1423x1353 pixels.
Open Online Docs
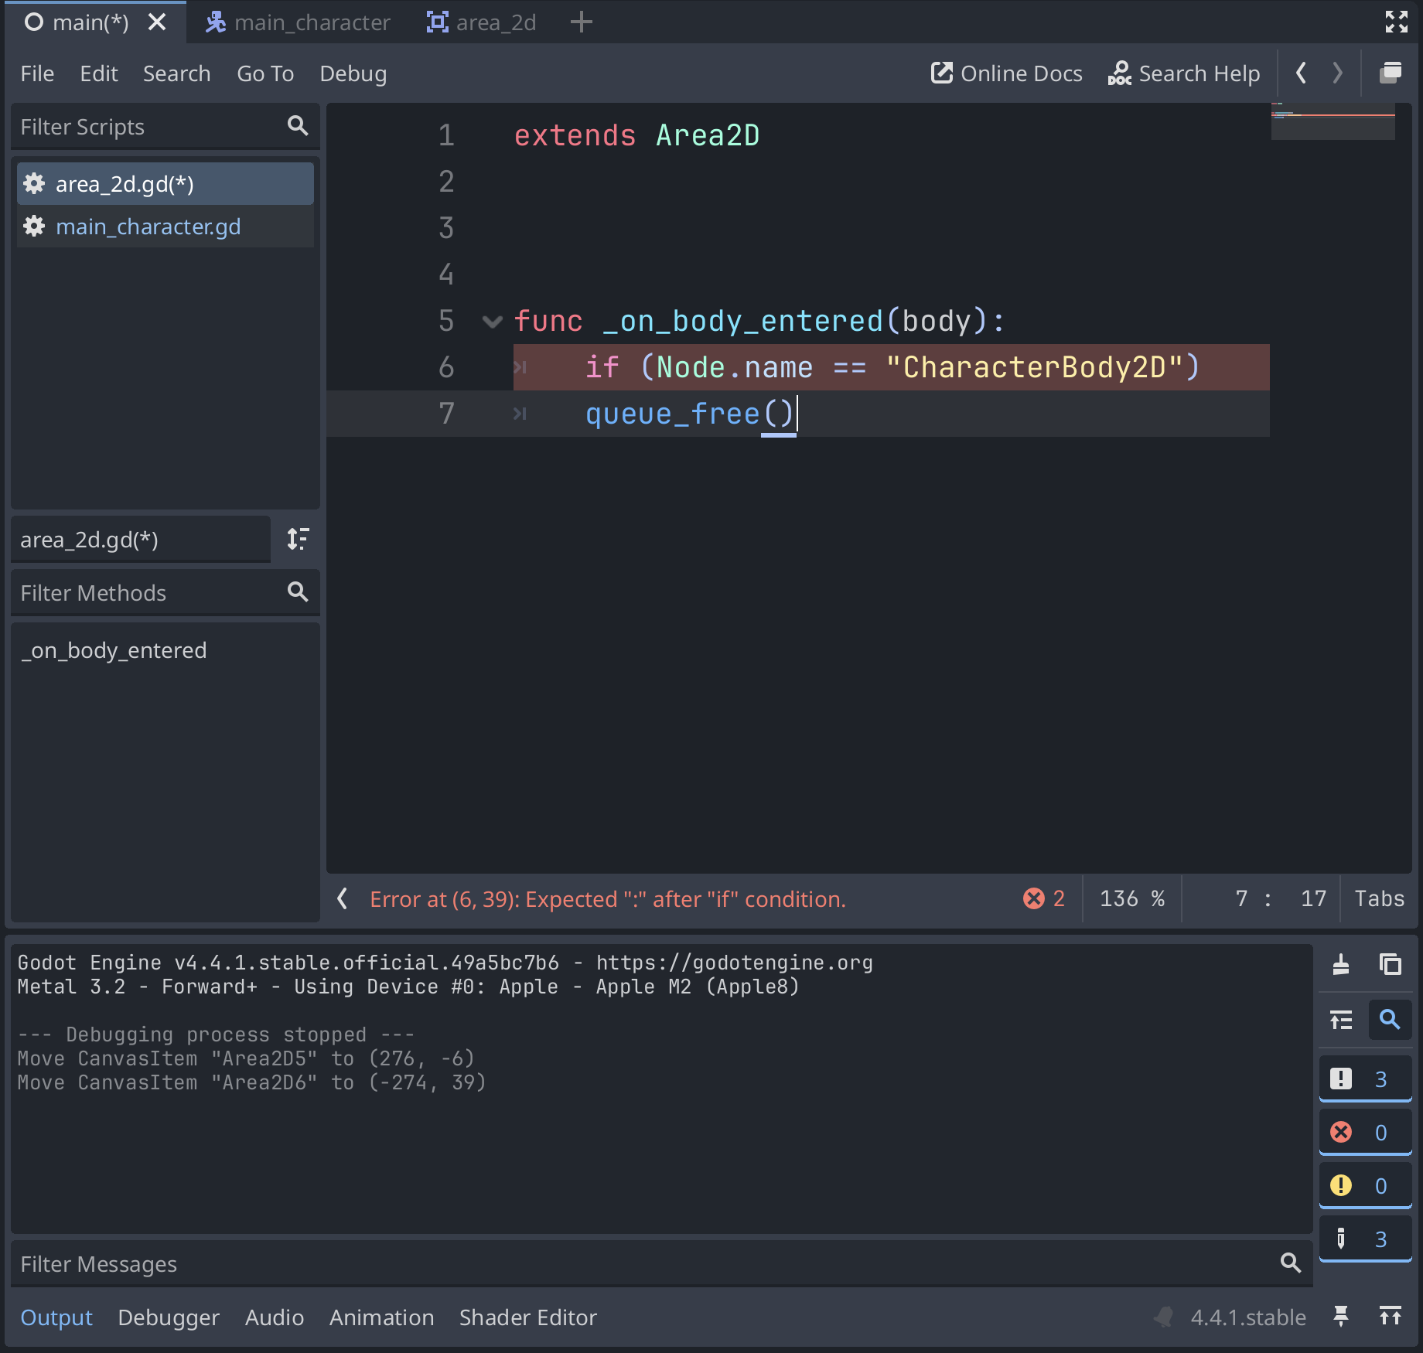(x=1006, y=73)
